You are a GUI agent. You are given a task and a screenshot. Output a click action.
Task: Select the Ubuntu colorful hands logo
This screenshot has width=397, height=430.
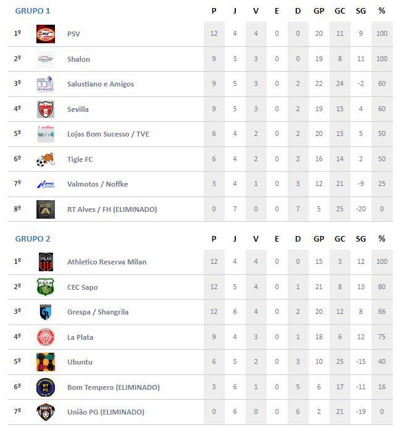point(46,362)
